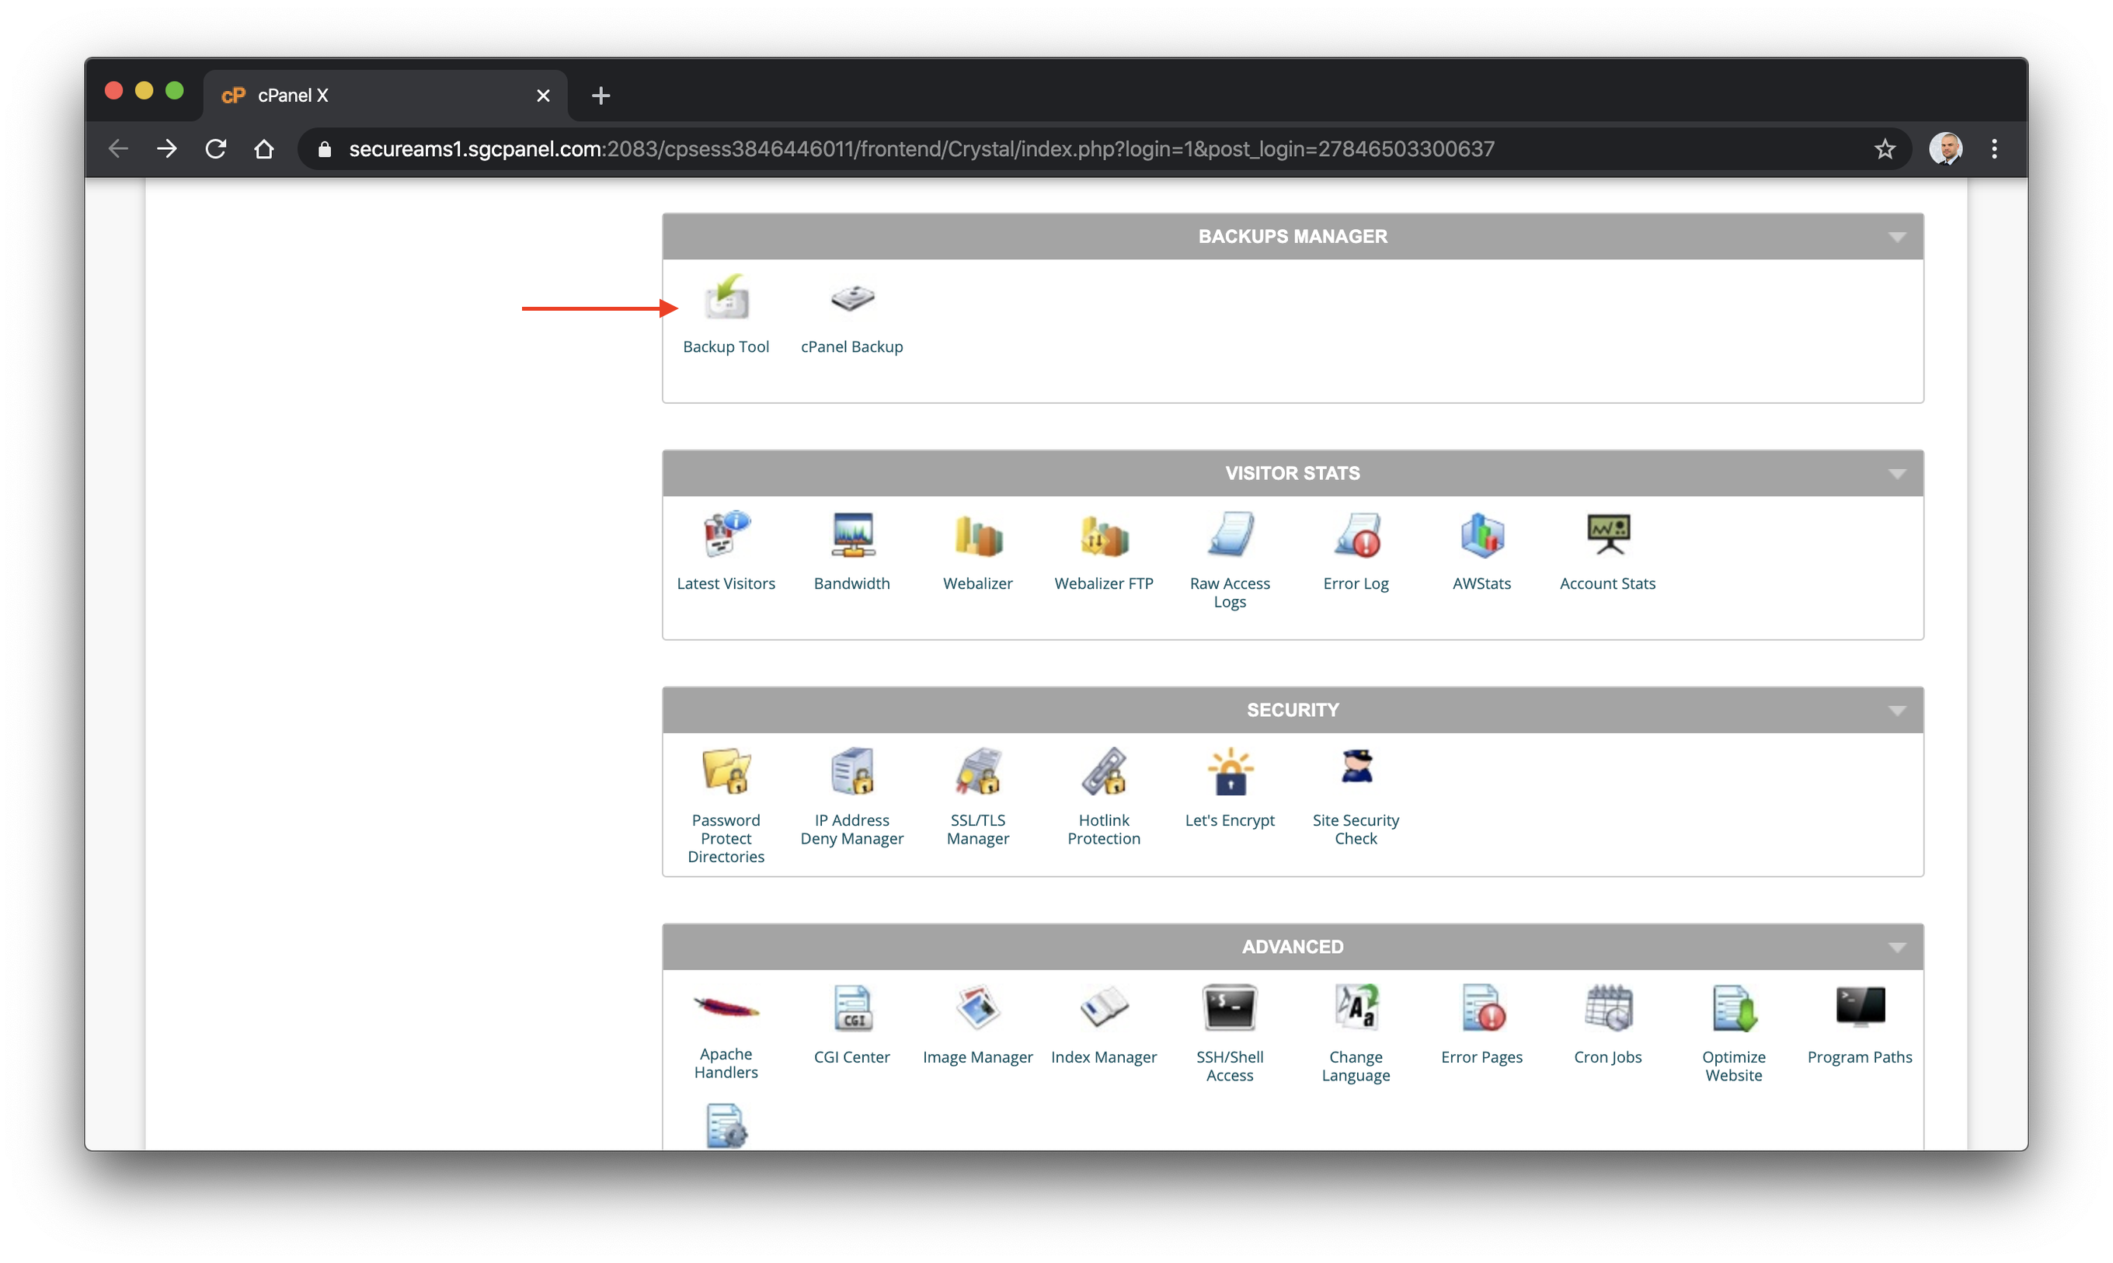The image size is (2113, 1263).
Task: Click the cPanel Backup text link
Action: click(x=852, y=346)
